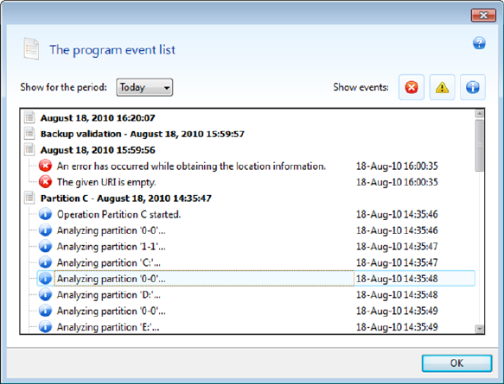Screen dimensions: 504x384
Task: Open the Today period dropdown
Action: click(x=144, y=87)
